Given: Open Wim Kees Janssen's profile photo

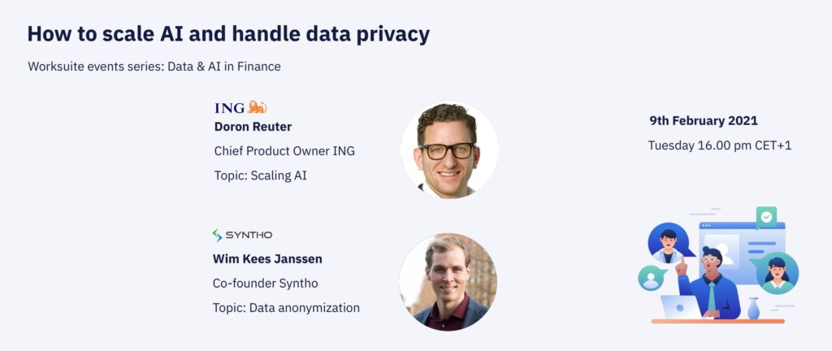Looking at the screenshot, I should [448, 282].
